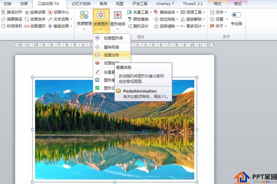Toggle the 专业版 switch
The width and height of the screenshot is (277, 184).
[236, 15]
